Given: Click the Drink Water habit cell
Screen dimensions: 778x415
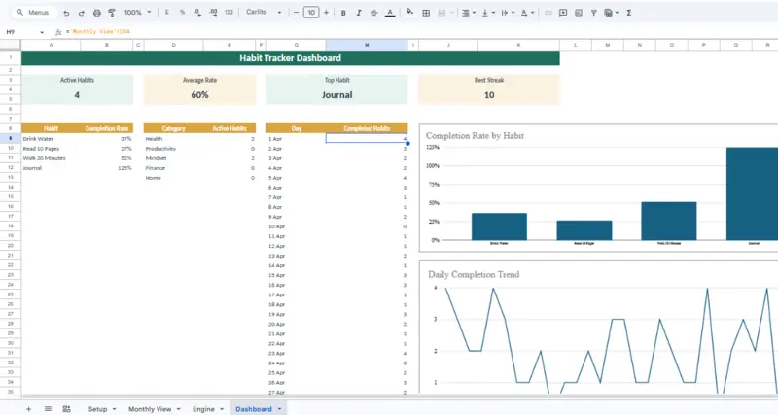Looking at the screenshot, I should coord(51,139).
